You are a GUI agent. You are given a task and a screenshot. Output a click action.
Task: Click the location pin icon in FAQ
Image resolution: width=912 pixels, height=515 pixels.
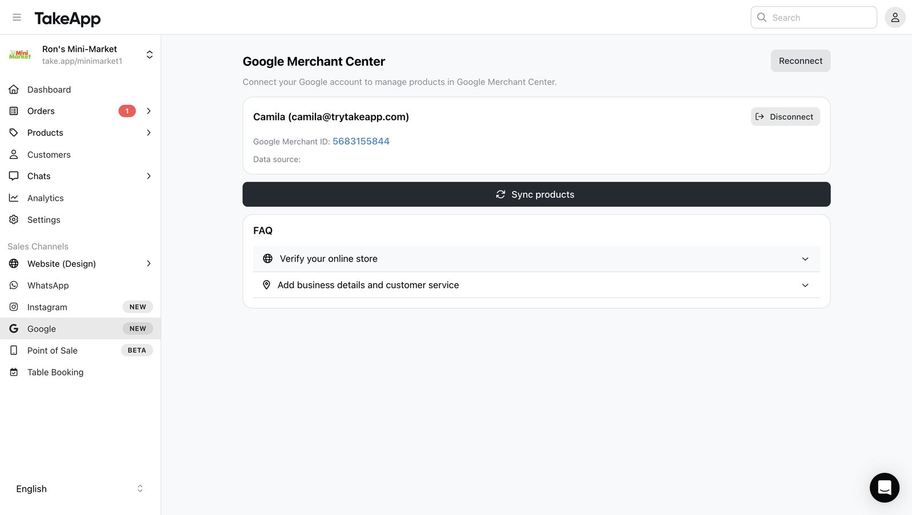[266, 285]
